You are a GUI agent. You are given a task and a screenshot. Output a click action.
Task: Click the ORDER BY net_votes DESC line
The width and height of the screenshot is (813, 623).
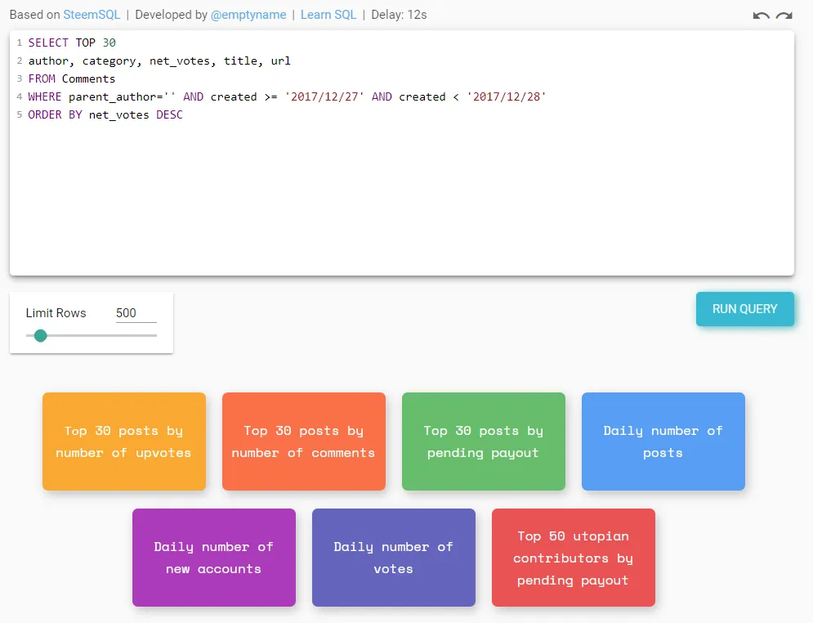tap(105, 114)
